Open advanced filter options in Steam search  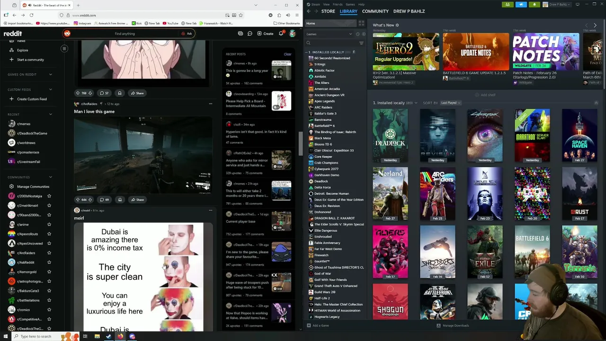pyautogui.click(x=361, y=43)
